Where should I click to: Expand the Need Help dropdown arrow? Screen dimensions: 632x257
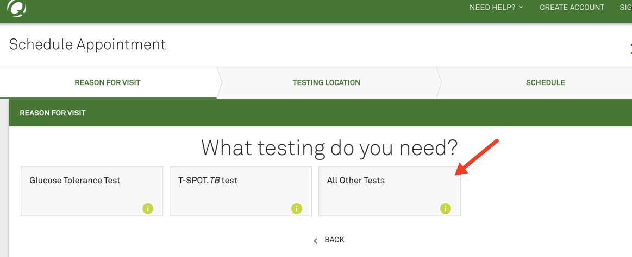(521, 7)
